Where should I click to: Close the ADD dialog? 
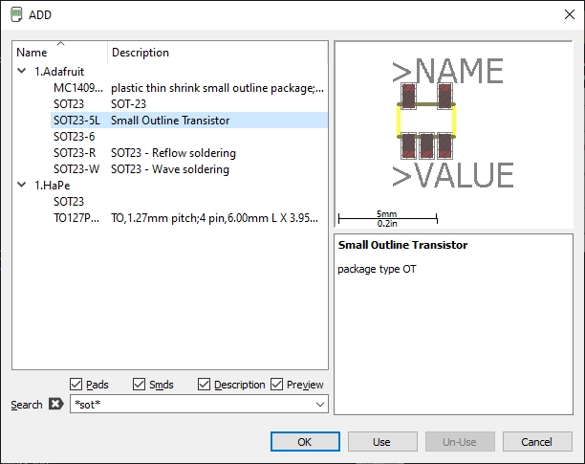[570, 14]
